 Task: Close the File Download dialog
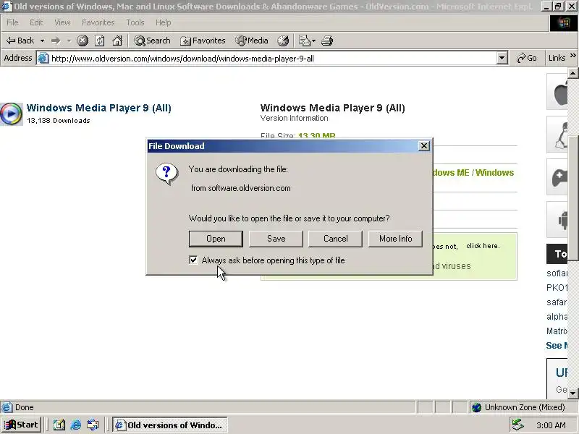coord(424,146)
